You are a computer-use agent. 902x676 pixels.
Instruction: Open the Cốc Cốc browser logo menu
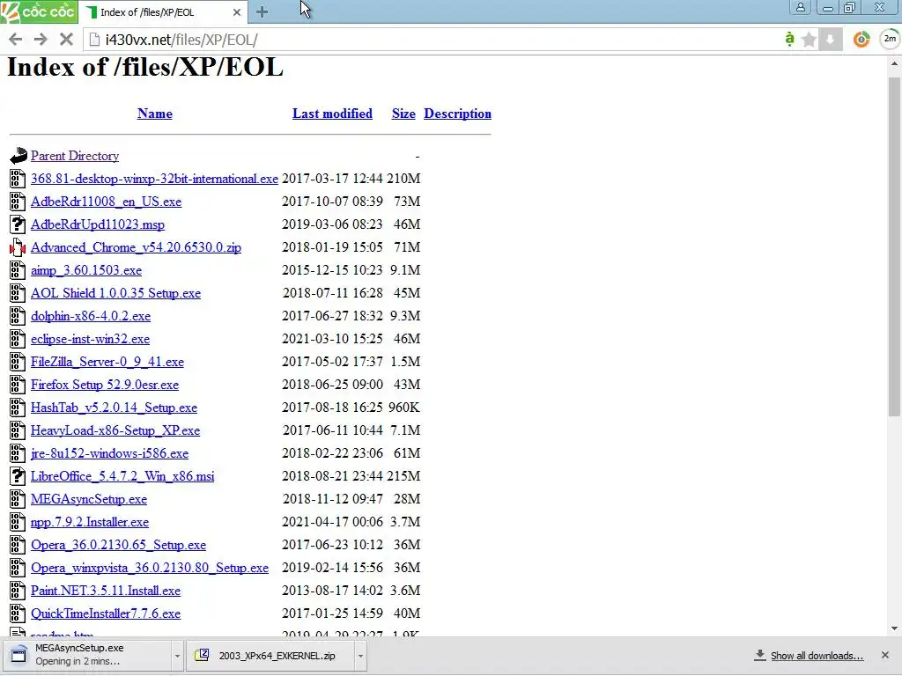pyautogui.click(x=38, y=11)
